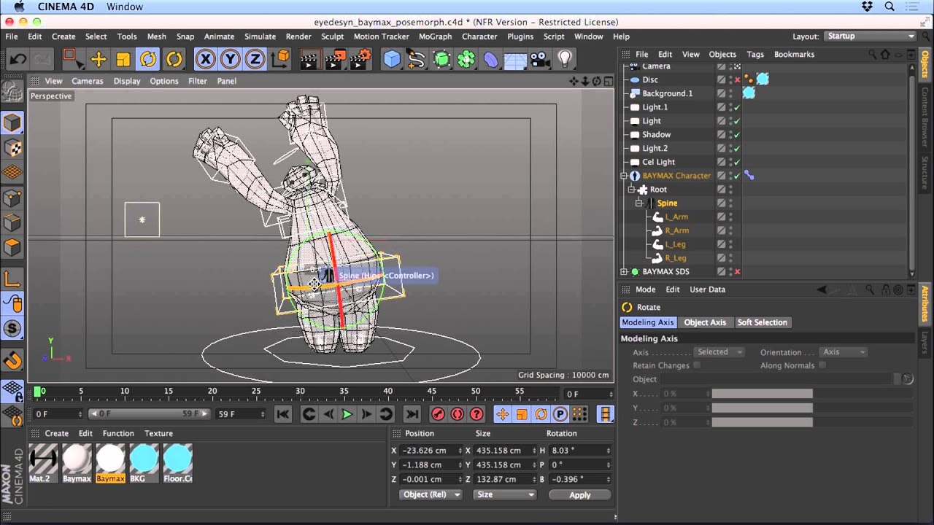Open the Orientation Axis dropdown
The height and width of the screenshot is (525, 934).
click(843, 352)
